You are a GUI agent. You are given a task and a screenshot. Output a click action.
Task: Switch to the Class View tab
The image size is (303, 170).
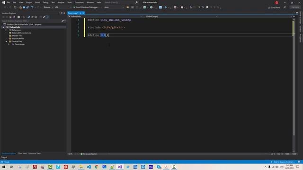click(x=22, y=153)
